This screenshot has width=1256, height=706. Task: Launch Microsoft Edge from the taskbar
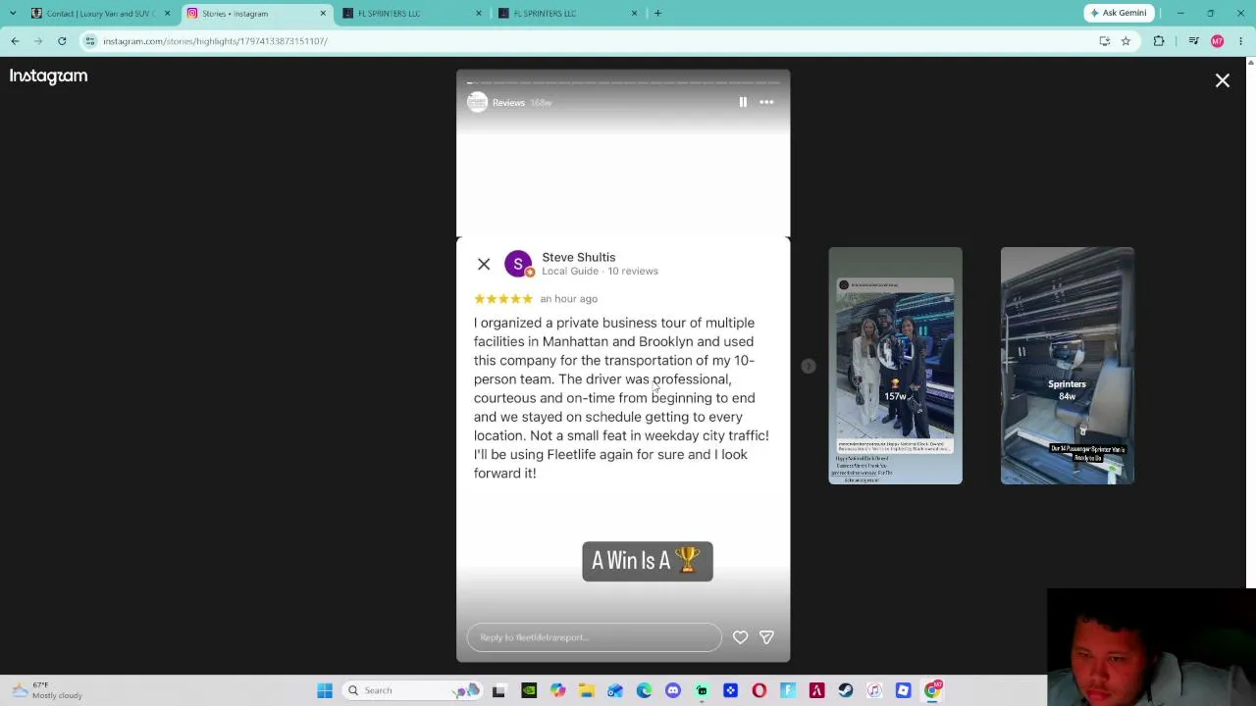click(644, 690)
